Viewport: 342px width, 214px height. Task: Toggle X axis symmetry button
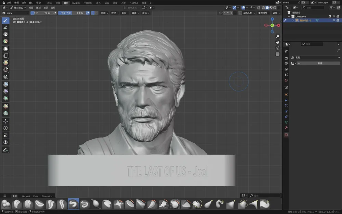coord(224,13)
